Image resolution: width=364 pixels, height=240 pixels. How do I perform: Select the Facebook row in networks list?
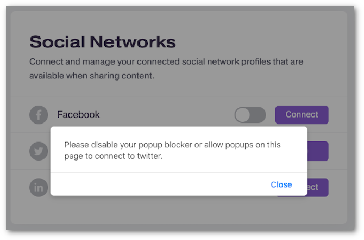coord(179,115)
